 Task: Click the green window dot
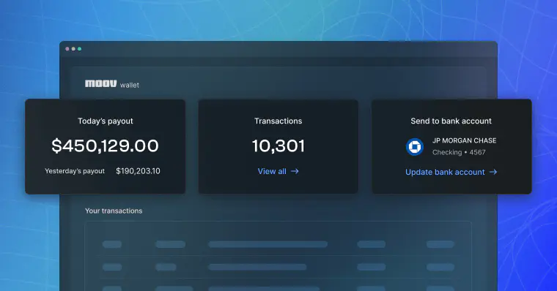[x=80, y=49]
